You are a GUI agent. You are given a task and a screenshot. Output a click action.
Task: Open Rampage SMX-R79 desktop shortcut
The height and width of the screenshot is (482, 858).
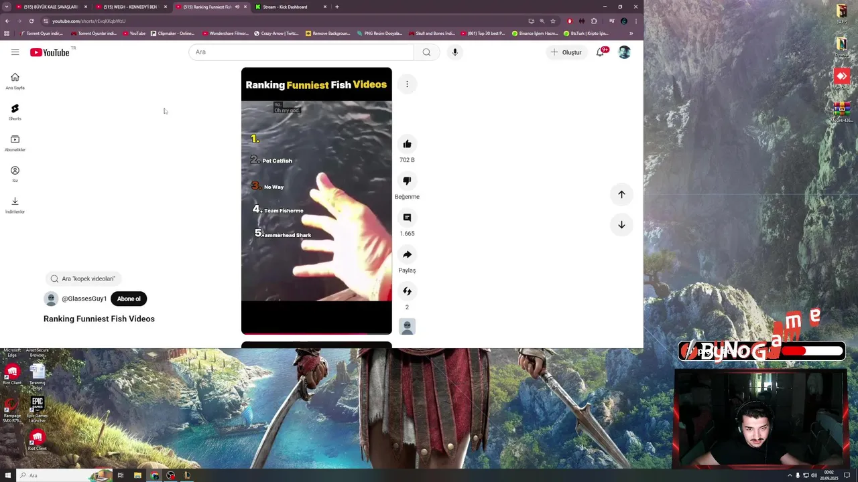coord(11,411)
